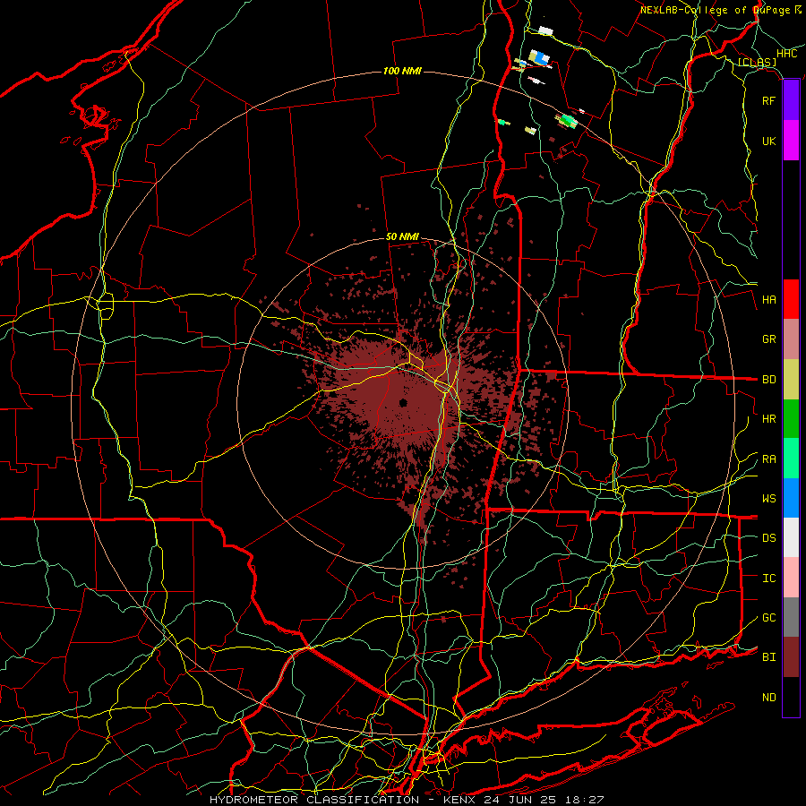Click the 100 NMI range ring label

click(402, 71)
